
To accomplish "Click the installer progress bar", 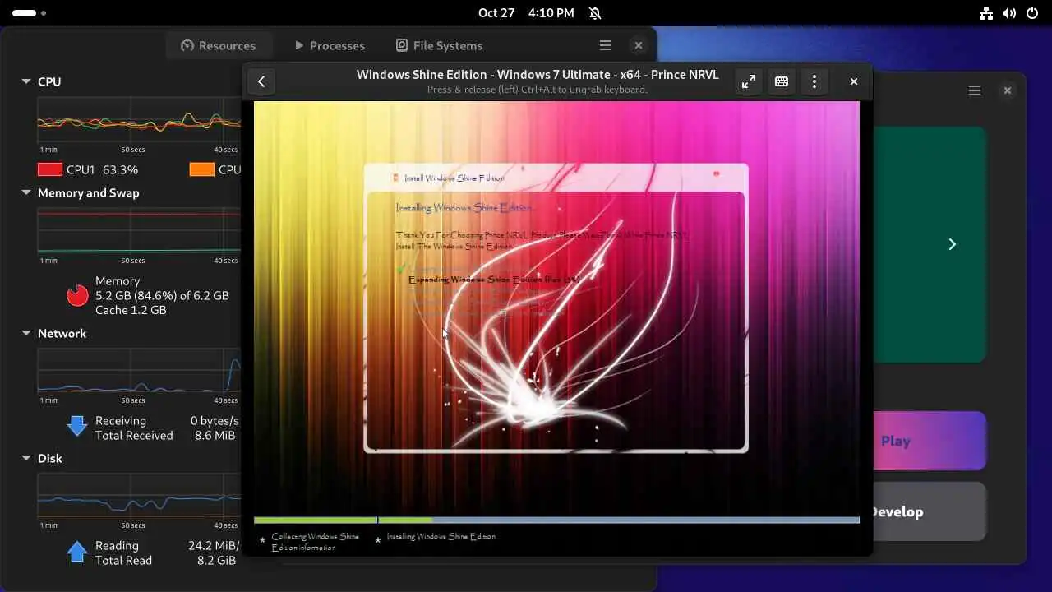I will pyautogui.click(x=556, y=520).
